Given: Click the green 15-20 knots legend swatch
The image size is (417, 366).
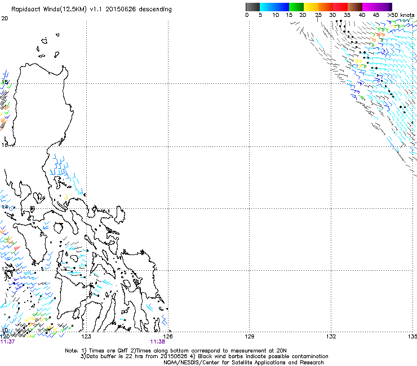Looking at the screenshot, I should [296, 7].
